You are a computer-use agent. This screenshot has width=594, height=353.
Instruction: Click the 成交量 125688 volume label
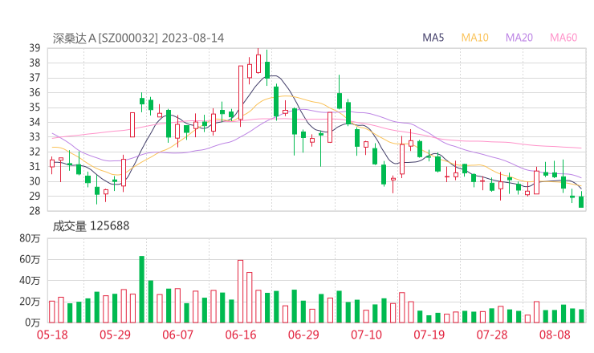tap(91, 226)
